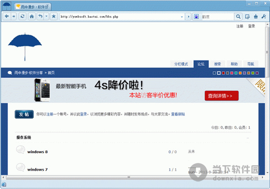Open the windows 8 forum link
270x189 pixels.
click(x=37, y=152)
